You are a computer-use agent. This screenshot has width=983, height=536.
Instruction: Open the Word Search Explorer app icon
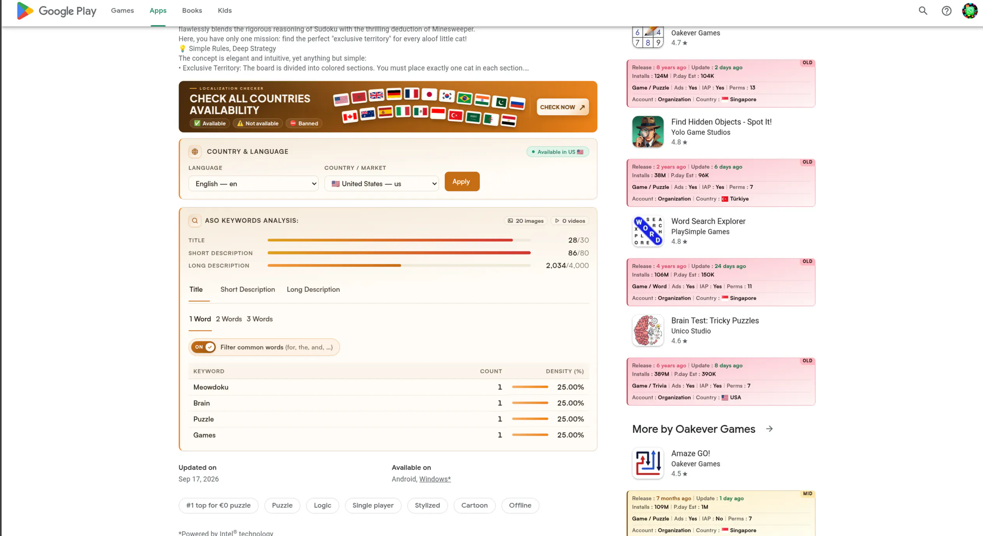tap(648, 231)
